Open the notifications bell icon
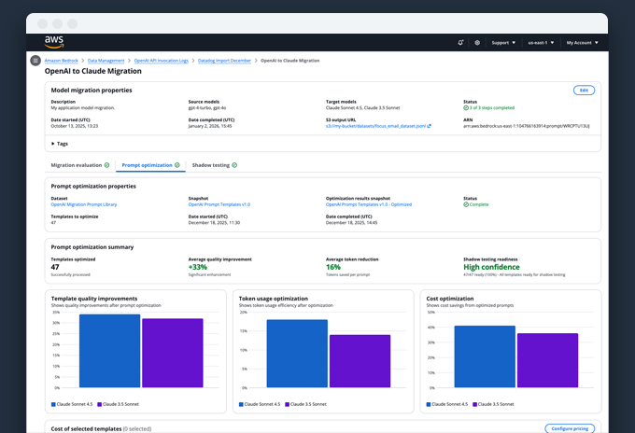Image resolution: width=635 pixels, height=433 pixels. pos(460,42)
